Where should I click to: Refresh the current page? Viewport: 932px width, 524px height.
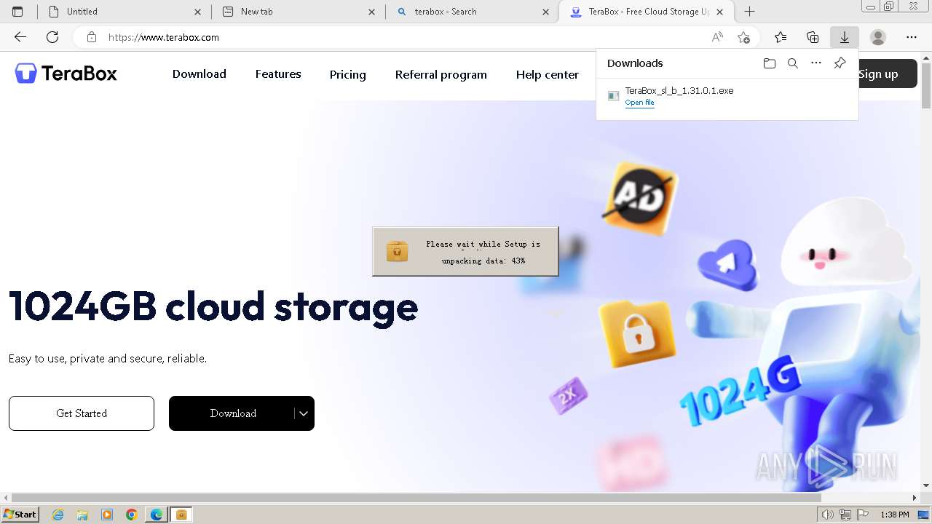coord(52,37)
